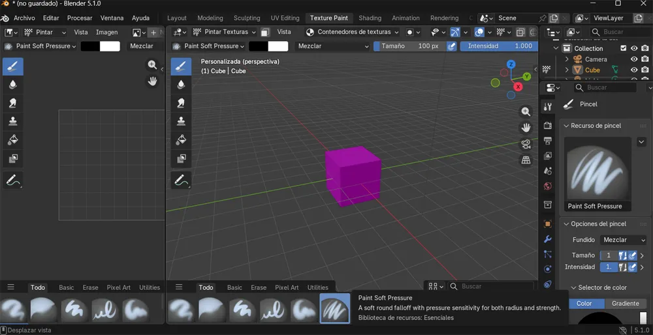Select the Smear tool in 3D viewport toolbar
The height and width of the screenshot is (335, 653).
(x=181, y=103)
